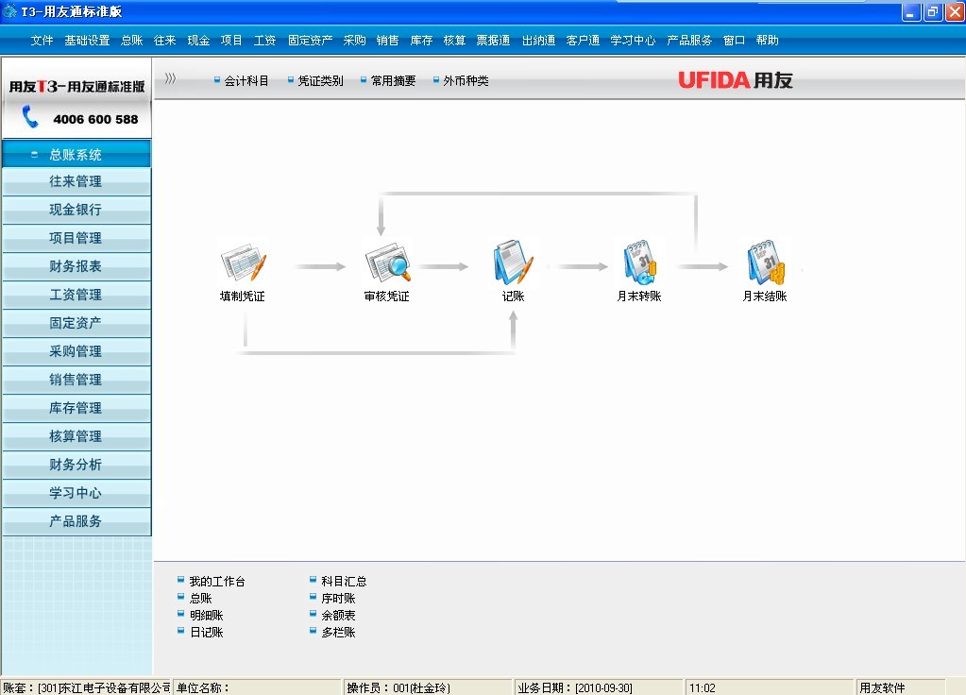Open the 出纳通 menu
966x695 pixels.
click(538, 40)
